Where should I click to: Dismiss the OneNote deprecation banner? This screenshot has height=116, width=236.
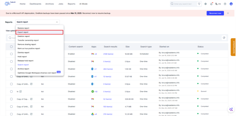click(228, 13)
